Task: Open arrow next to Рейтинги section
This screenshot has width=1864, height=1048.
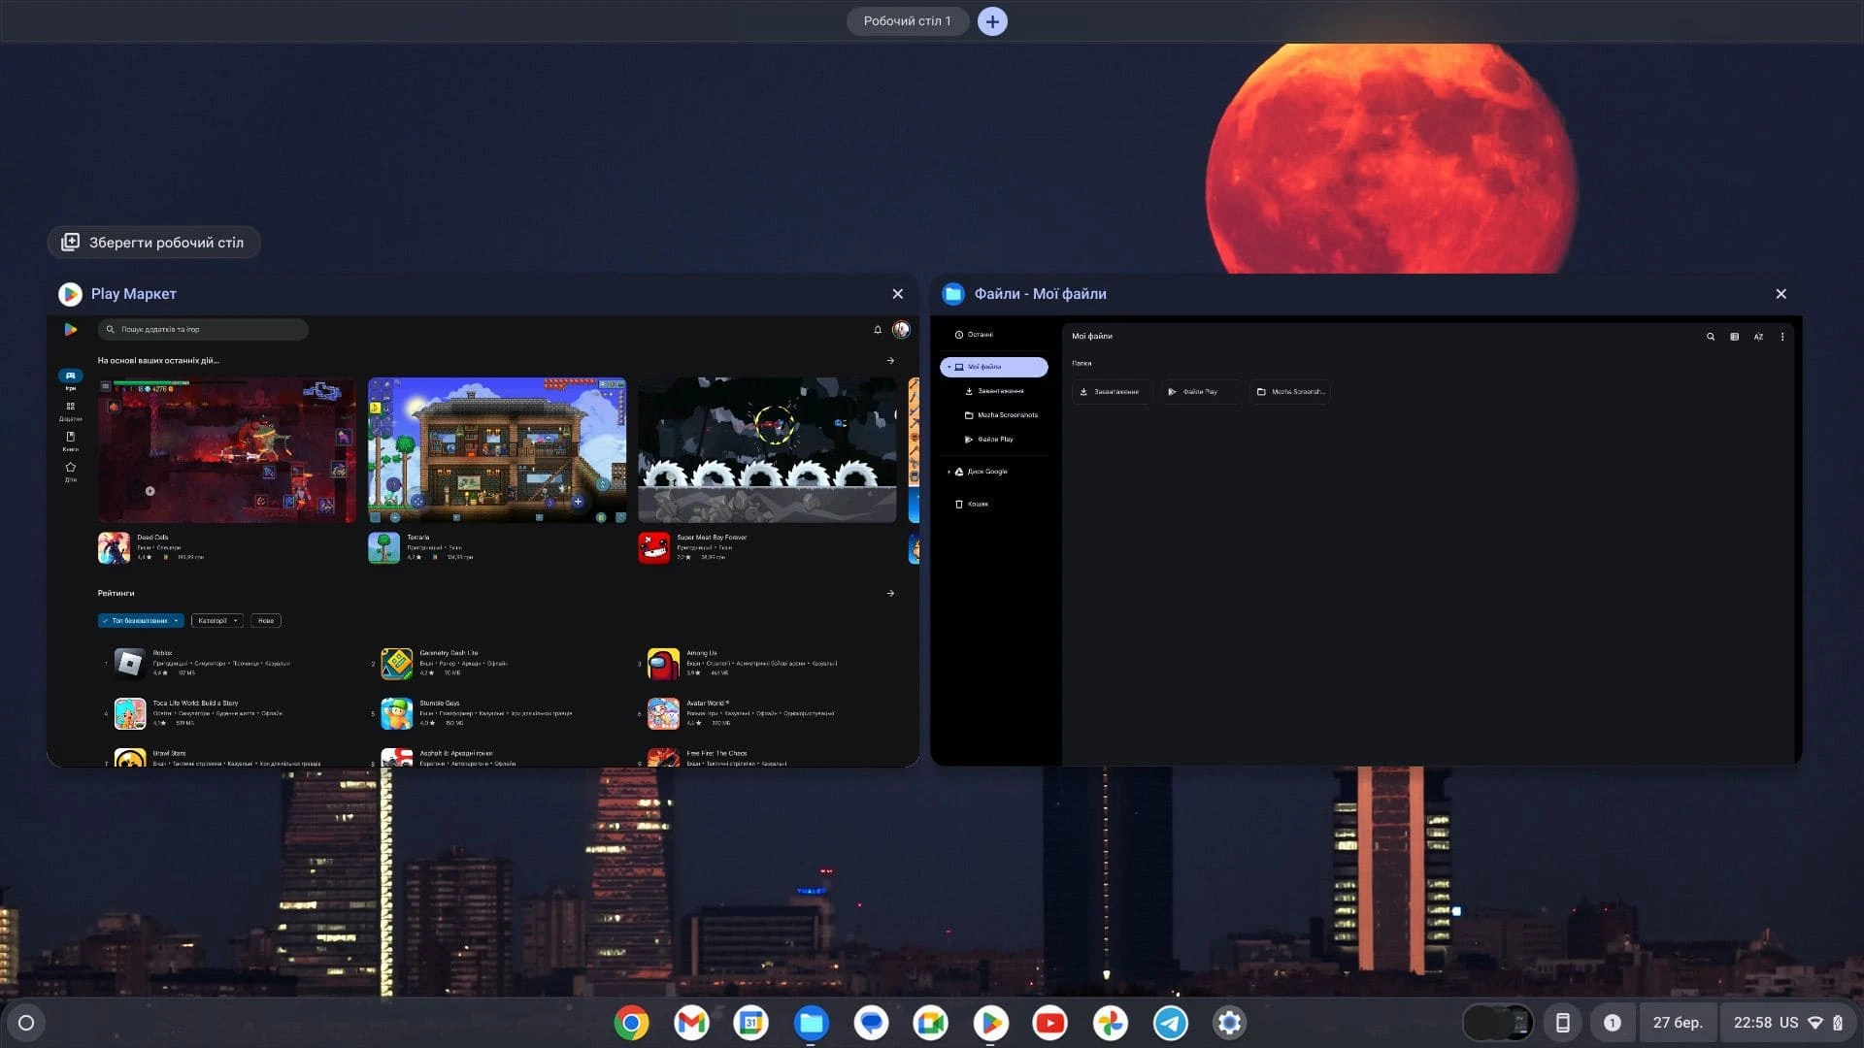Action: (x=890, y=594)
